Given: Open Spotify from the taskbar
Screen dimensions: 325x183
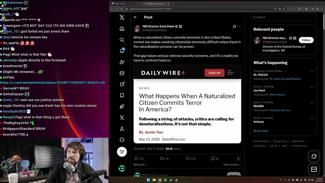Looking at the screenshot, I should 165,180.
